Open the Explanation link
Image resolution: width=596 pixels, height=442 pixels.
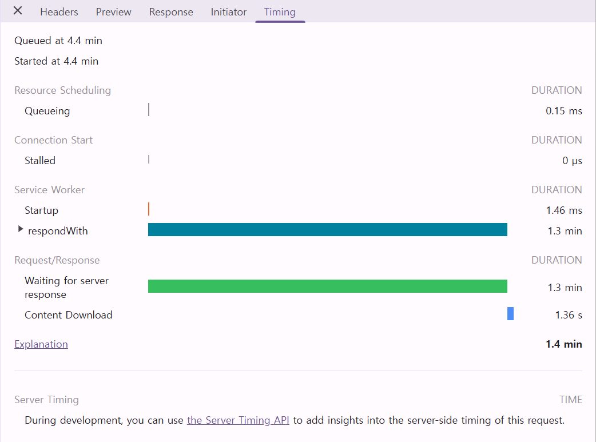(x=41, y=344)
